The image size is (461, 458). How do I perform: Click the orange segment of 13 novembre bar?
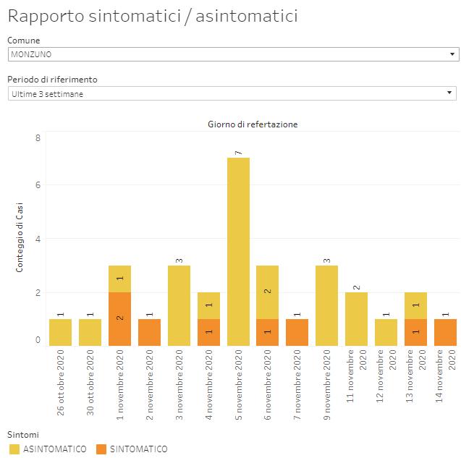[x=416, y=332]
